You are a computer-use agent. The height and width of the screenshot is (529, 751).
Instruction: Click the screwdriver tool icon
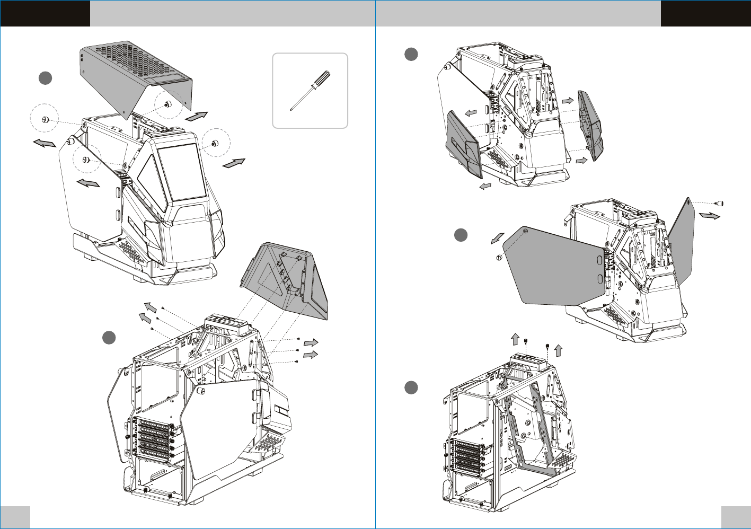point(311,91)
